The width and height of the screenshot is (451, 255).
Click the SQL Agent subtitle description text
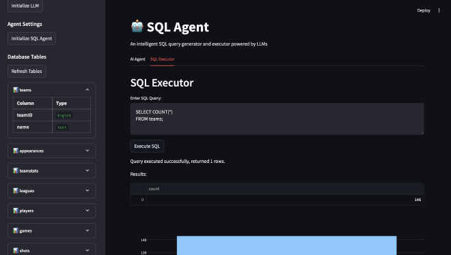click(199, 44)
